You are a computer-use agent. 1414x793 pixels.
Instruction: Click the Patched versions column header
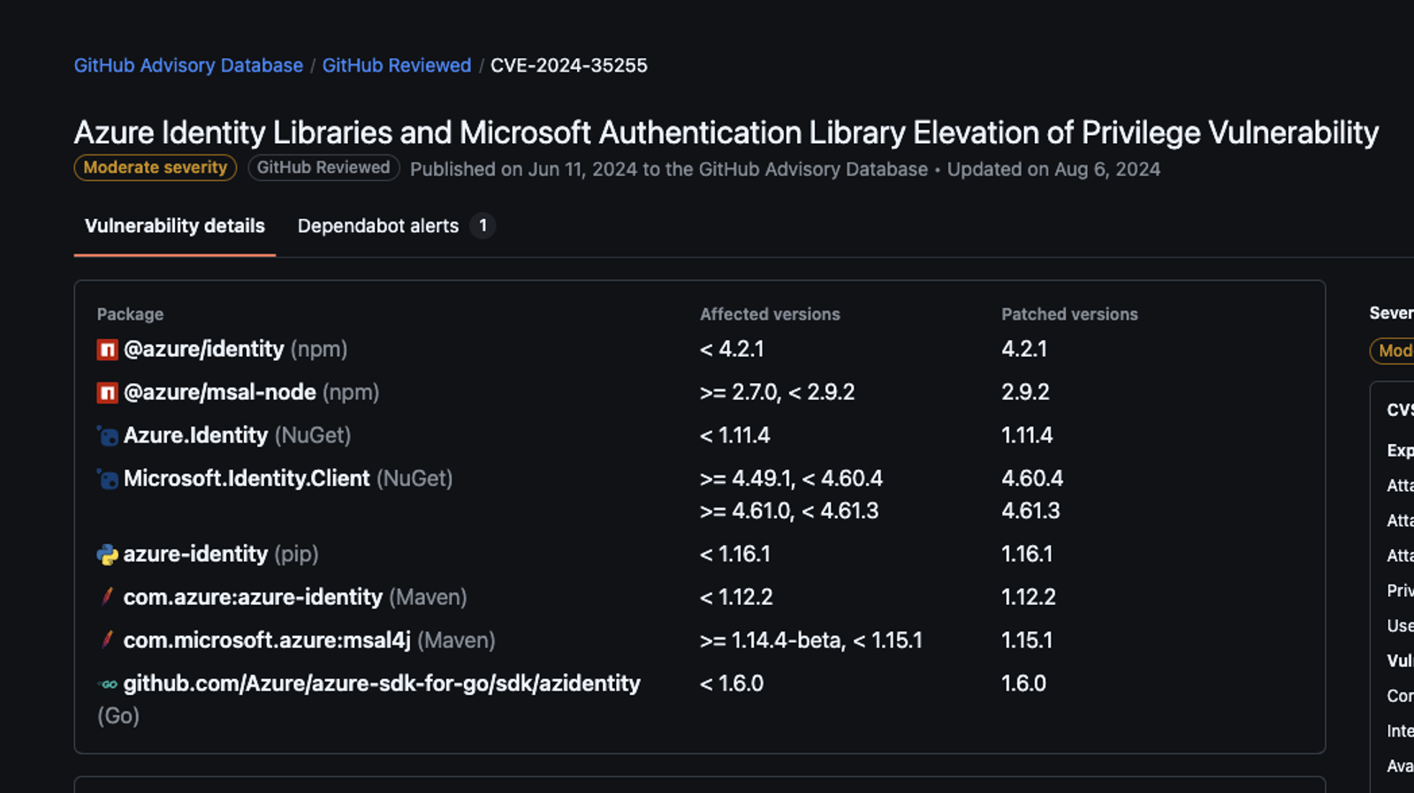click(x=1069, y=314)
